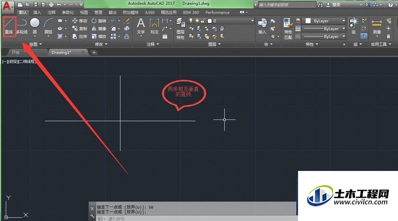Activate the Scale (缩放) command
This screenshot has width=398, height=221.
(99, 36)
